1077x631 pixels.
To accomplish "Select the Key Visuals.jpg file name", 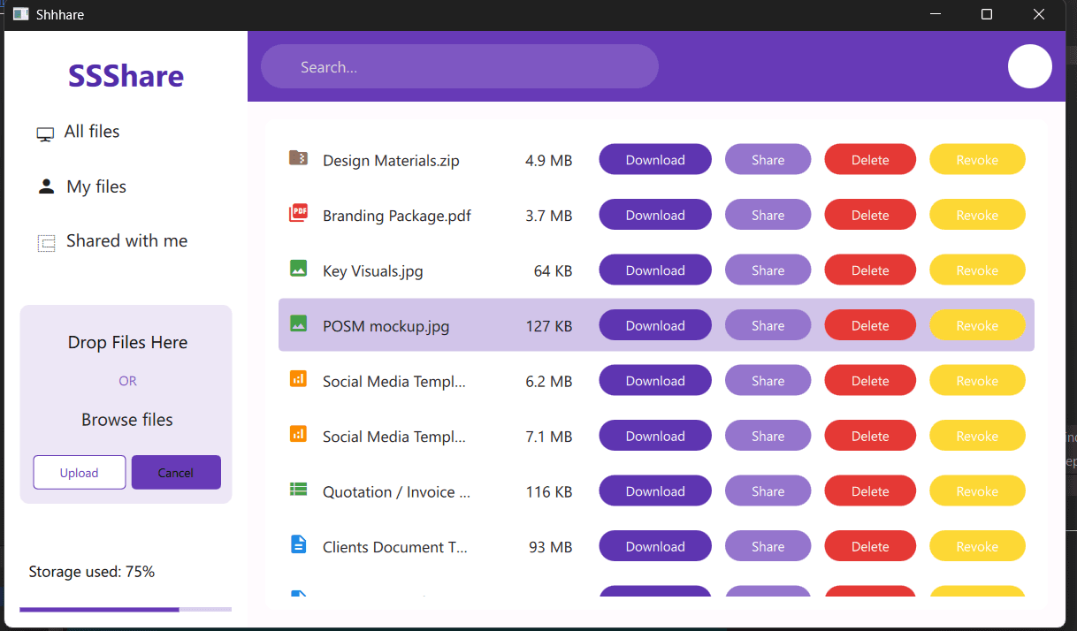I will click(373, 271).
